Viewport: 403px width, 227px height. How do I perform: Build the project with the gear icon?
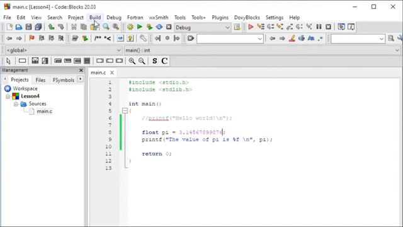130,27
